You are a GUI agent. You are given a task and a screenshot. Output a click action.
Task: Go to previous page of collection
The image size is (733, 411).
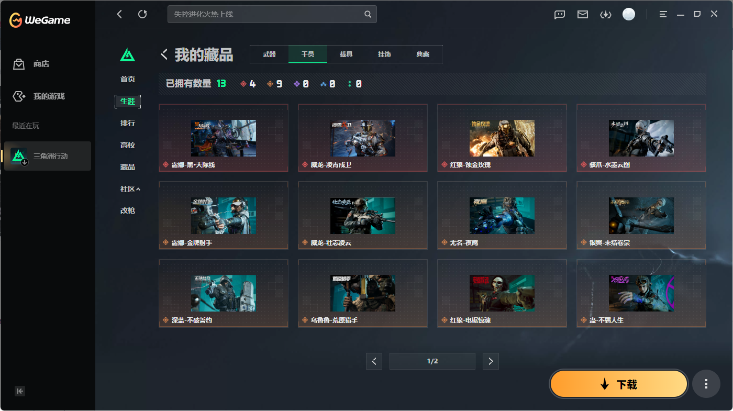374,361
